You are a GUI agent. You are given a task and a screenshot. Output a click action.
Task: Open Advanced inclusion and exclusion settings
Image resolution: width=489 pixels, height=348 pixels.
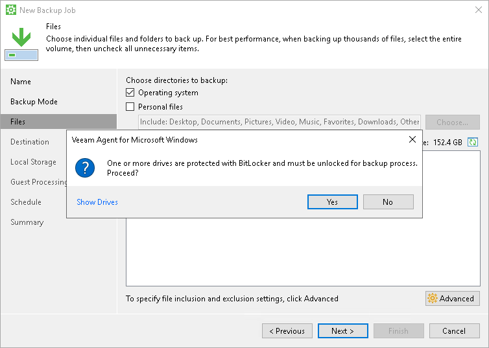pyautogui.click(x=453, y=299)
